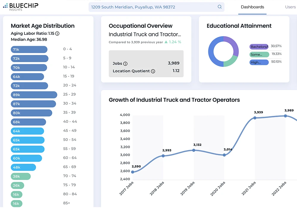This screenshot has height=208, width=297.
Task: Click the 38k bar for ages 70-74
Action: tap(20, 176)
